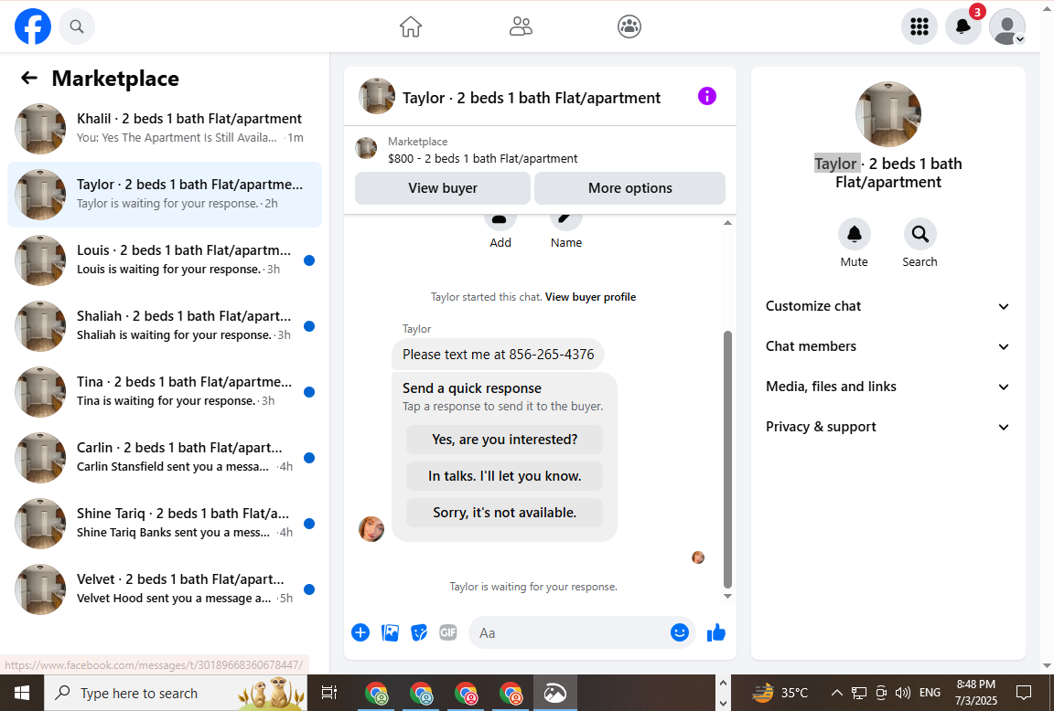Expand Media, files and links section
Image resolution: width=1054 pixels, height=711 pixels.
pos(888,387)
